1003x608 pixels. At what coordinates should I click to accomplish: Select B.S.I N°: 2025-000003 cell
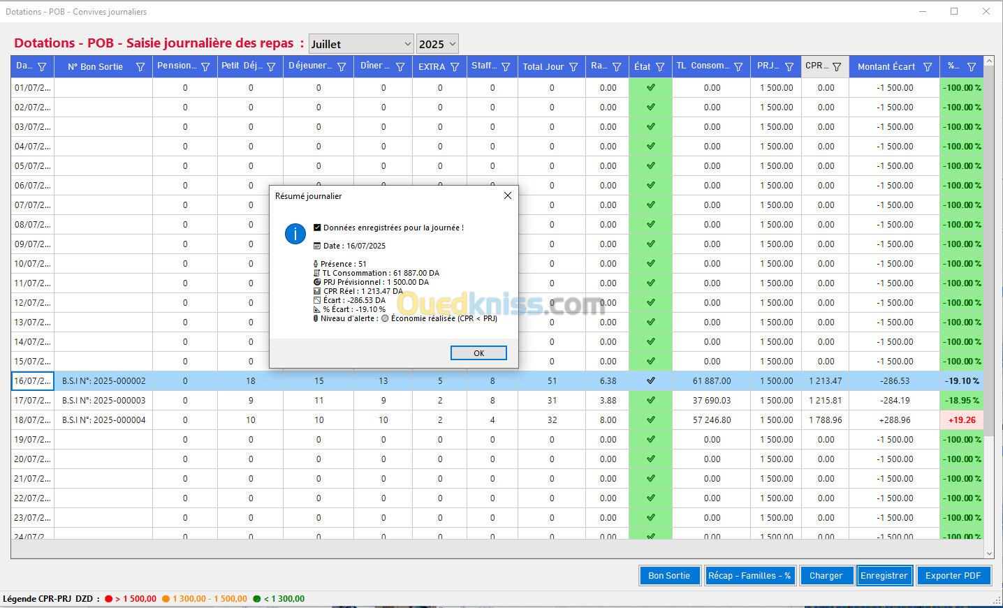(x=103, y=401)
